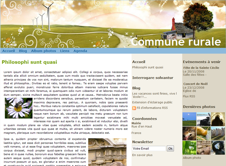View the black cow photo thumbnail
Image resolution: width=226 pixels, height=166 pixels.
click(x=203, y=119)
